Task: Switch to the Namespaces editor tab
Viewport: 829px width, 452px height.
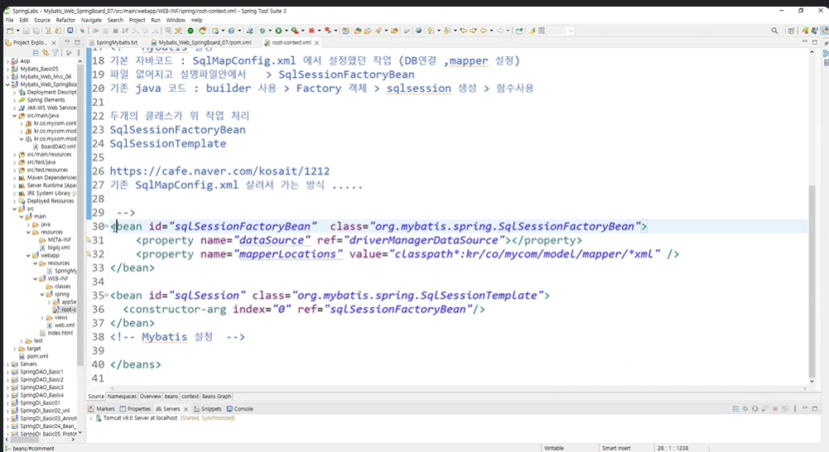Action: 122,396
